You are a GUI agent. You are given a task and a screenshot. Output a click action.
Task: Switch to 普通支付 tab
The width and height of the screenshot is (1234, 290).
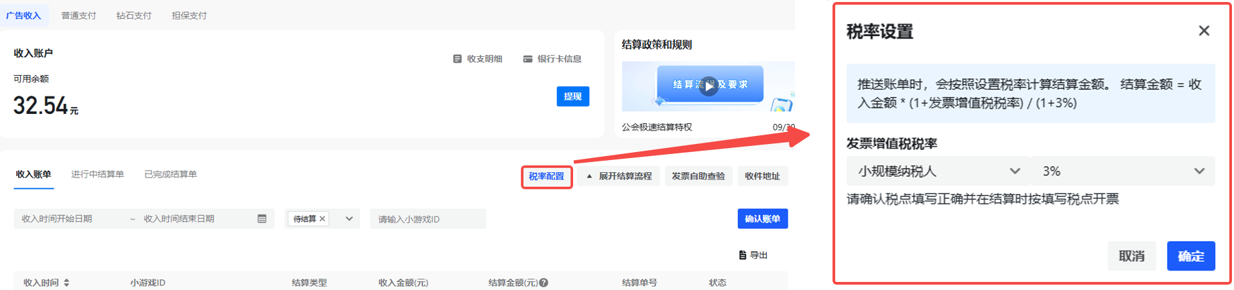tap(78, 15)
